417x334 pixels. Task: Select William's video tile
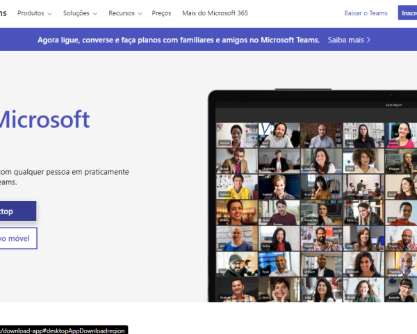click(x=321, y=264)
